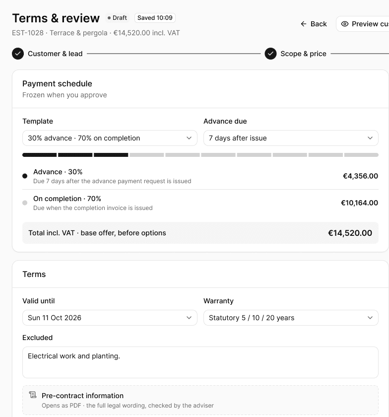Click the Advance · 30% row label
Screen dimensions: 389x417
(58, 172)
